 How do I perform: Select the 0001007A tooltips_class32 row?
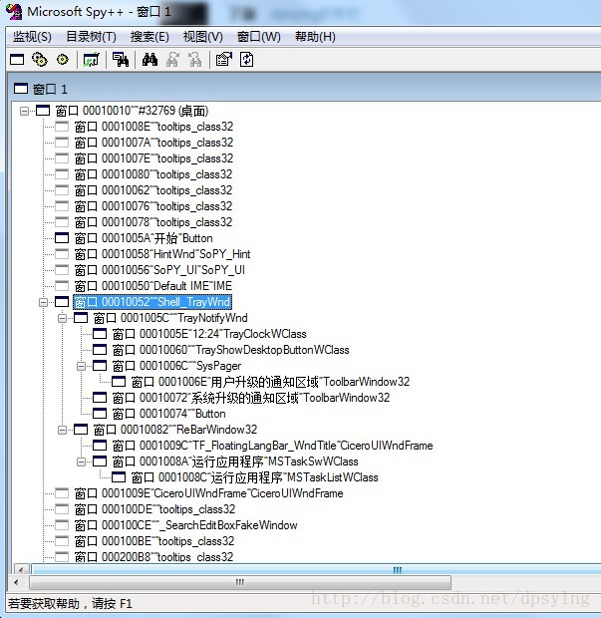153,143
